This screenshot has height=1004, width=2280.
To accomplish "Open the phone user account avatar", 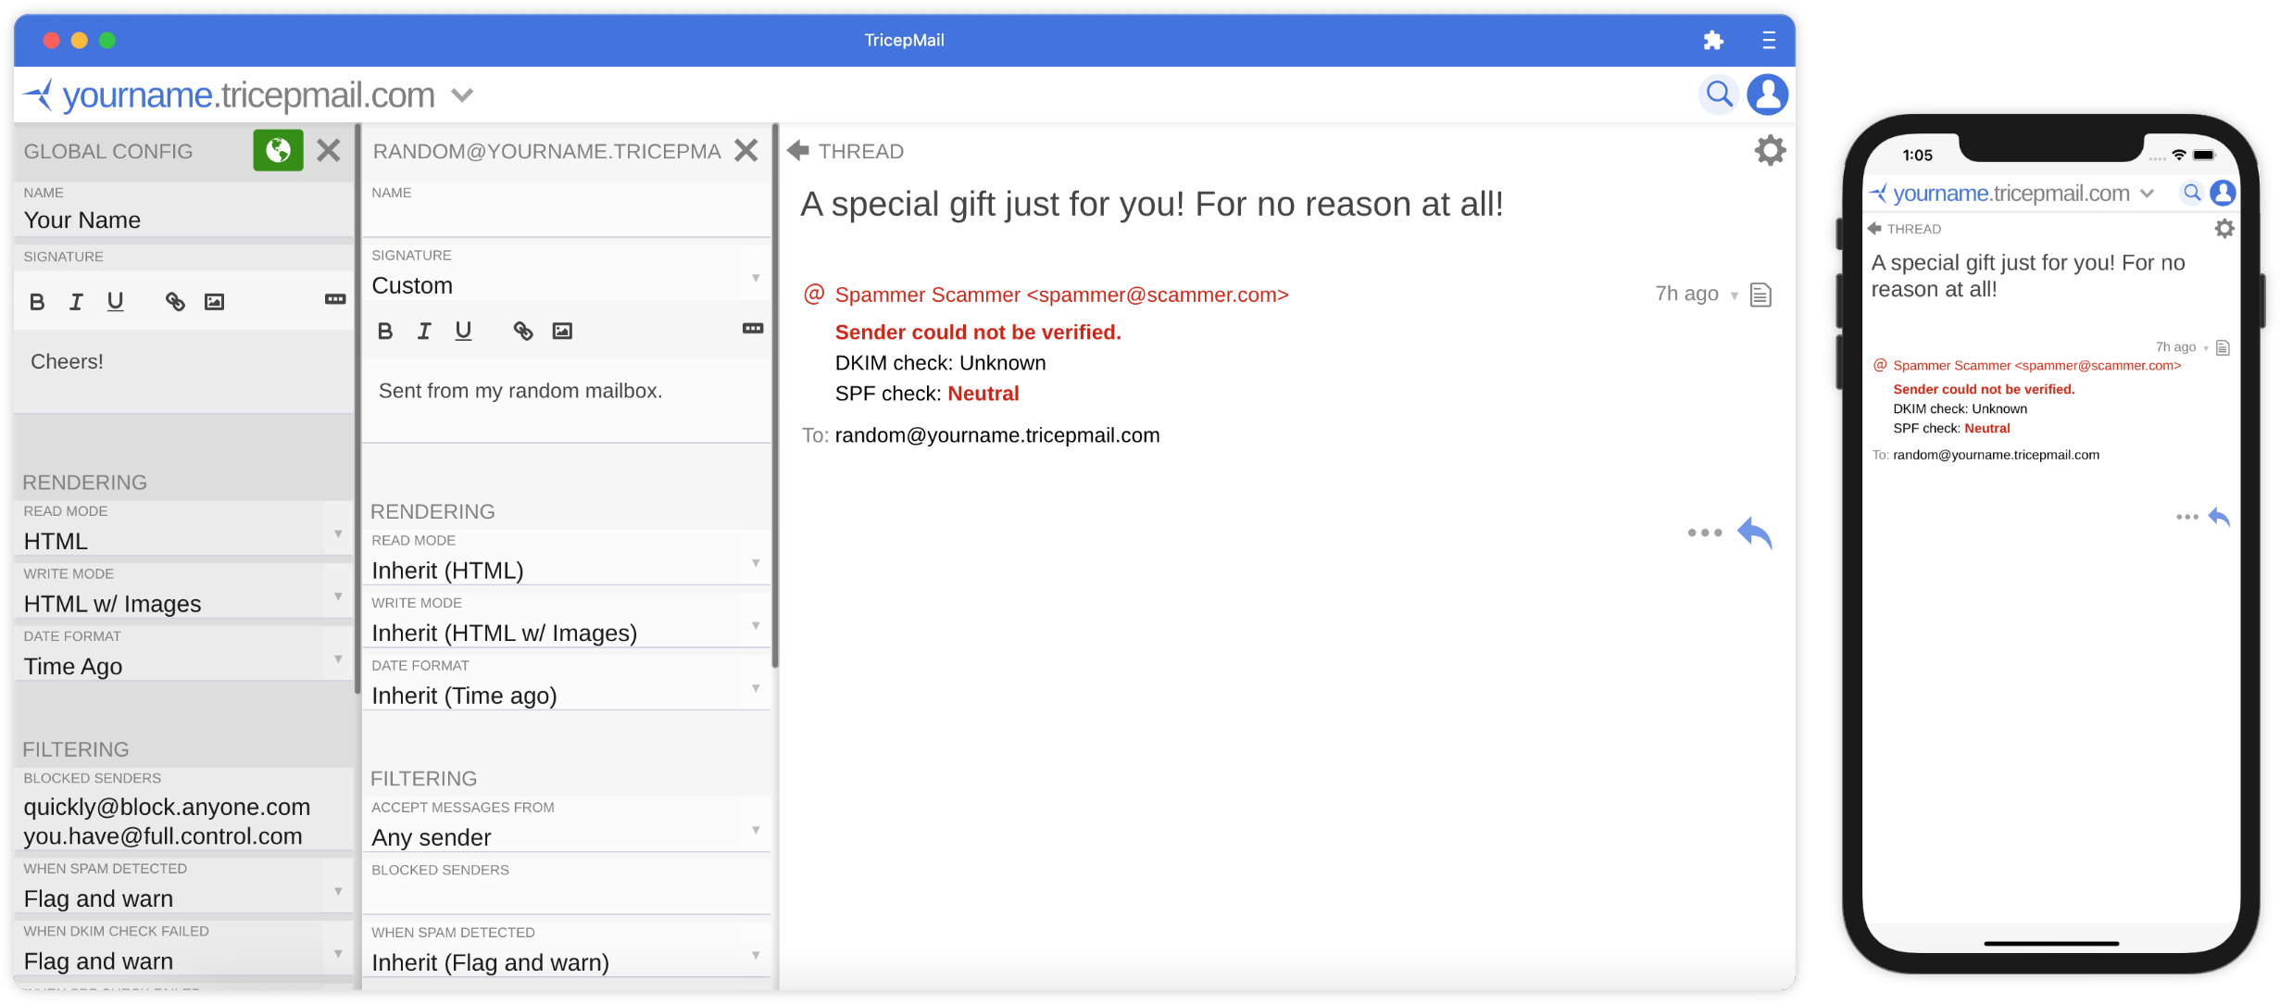I will (x=2222, y=193).
